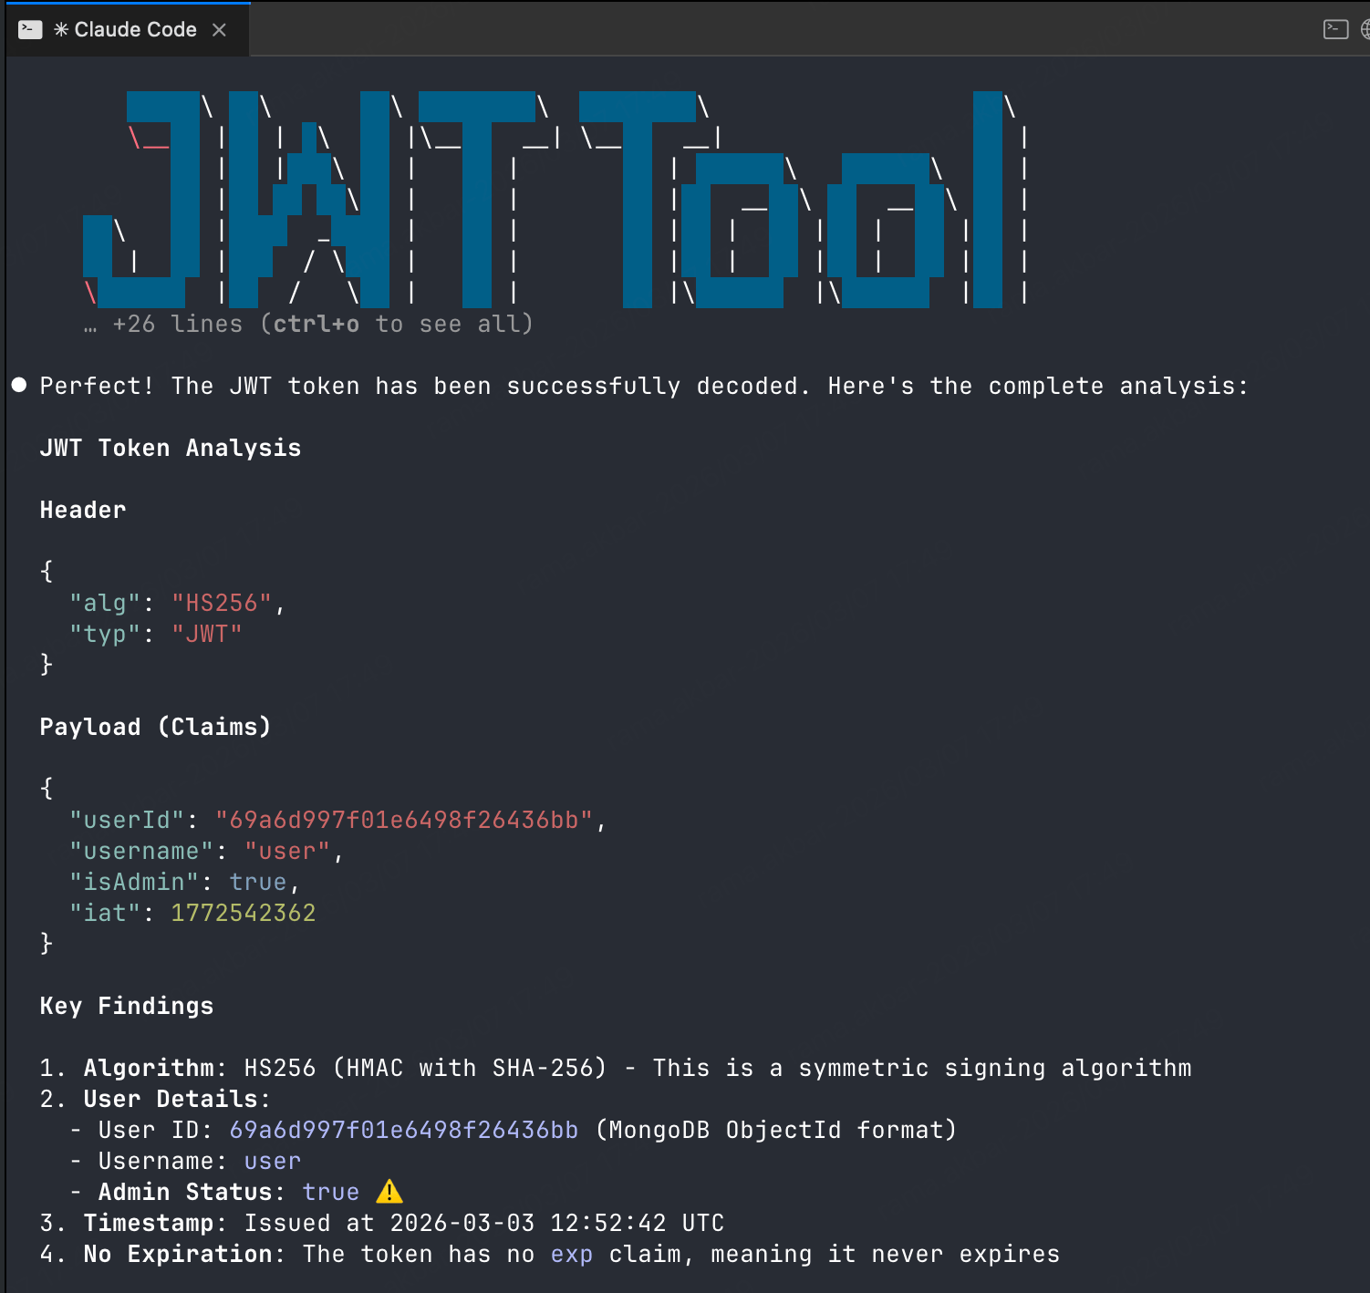Select the "JWT Token Analysis" heading
The height and width of the screenshot is (1293, 1370).
(171, 448)
